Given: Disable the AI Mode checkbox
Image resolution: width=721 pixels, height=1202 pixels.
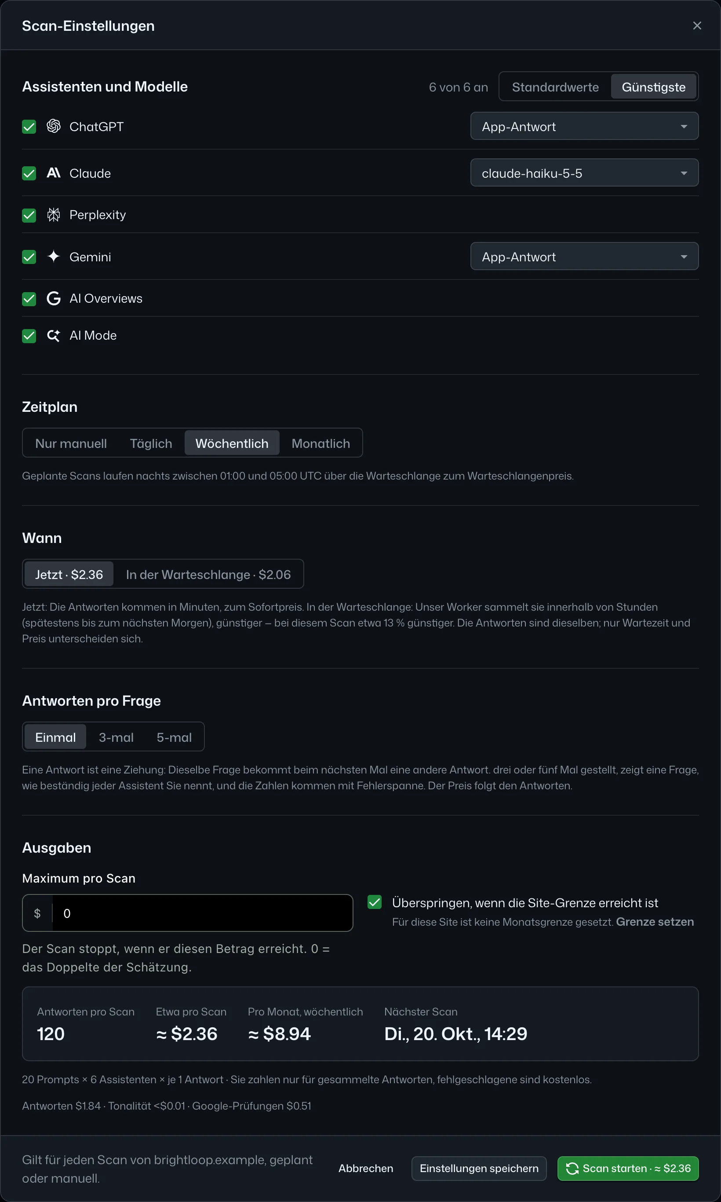Looking at the screenshot, I should (29, 336).
